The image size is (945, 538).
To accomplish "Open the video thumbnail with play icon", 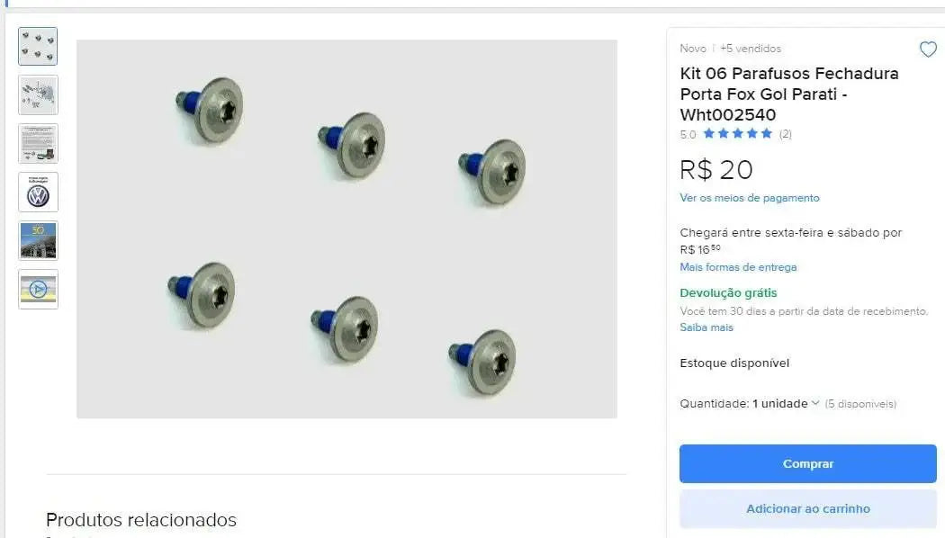I will click(38, 289).
